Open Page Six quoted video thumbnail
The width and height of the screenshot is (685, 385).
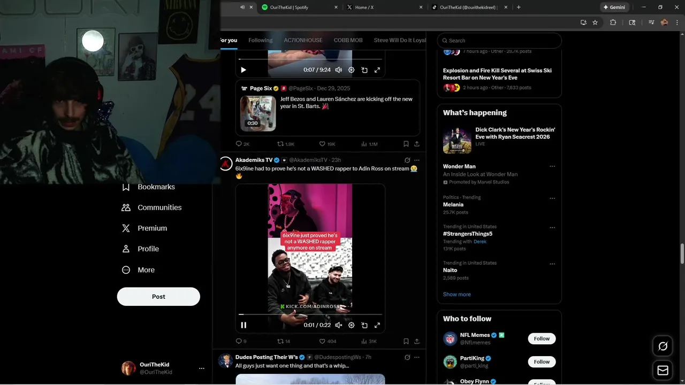tap(258, 113)
